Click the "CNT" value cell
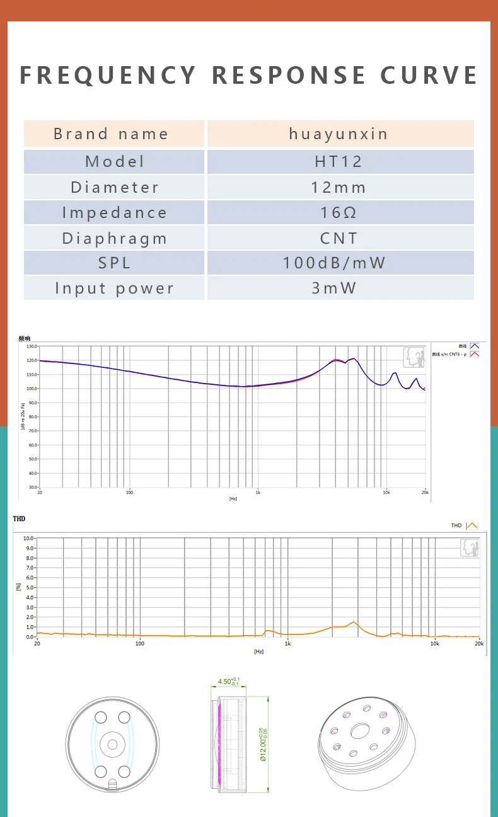The image size is (498, 817). pos(340,238)
